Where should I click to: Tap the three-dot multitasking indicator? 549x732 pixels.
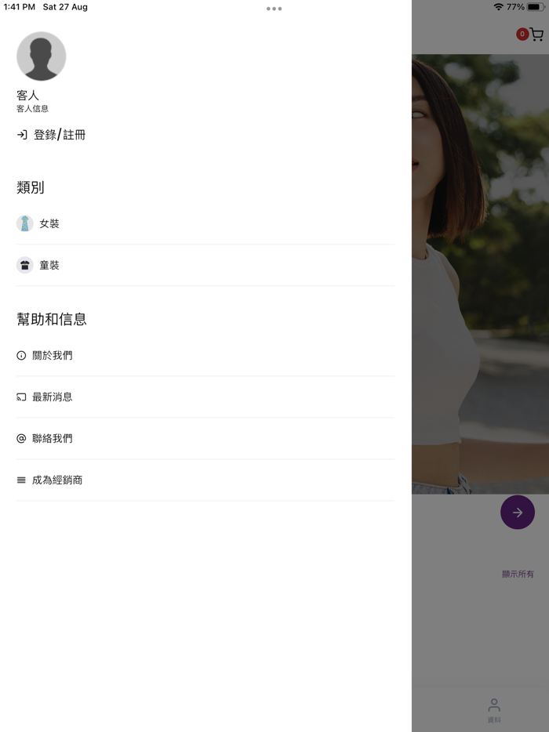274,9
